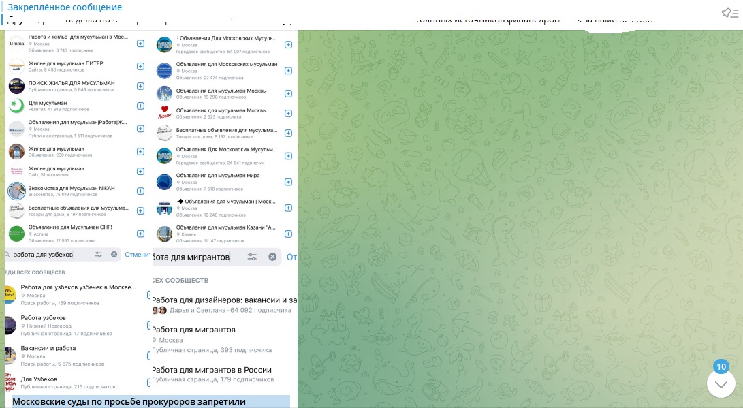Open the Объявления для мусульман Казани avatar
This screenshot has height=408, width=743.
coord(164,234)
